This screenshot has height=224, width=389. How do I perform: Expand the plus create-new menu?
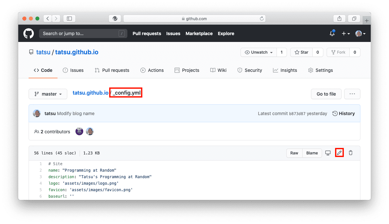(345, 33)
